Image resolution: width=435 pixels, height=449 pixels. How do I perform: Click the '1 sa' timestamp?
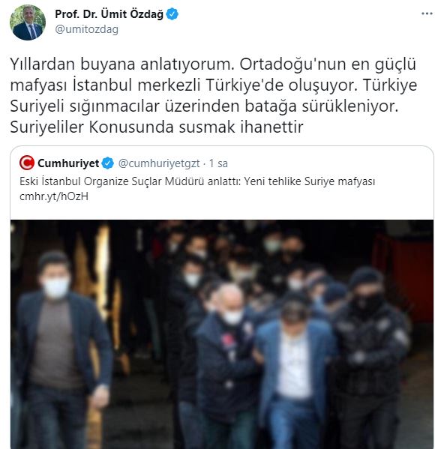[218, 163]
